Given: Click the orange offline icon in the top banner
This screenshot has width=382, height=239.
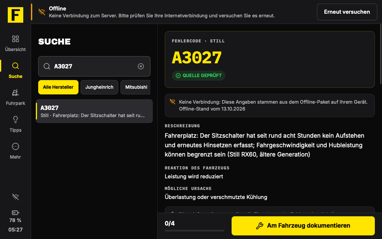Looking at the screenshot, I should (x=42, y=12).
